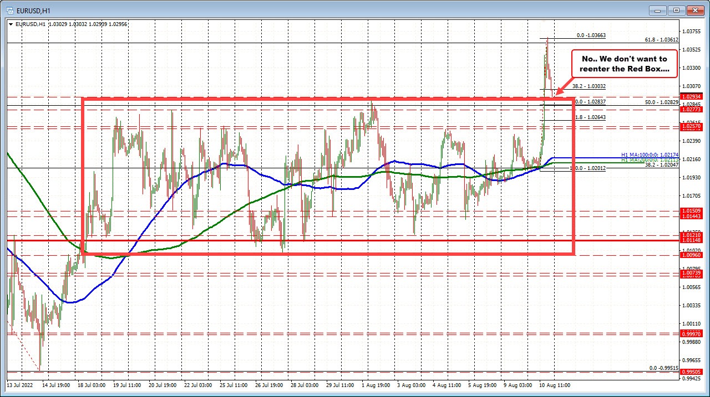Screen dimensions: 710x397
Task: Select the 38.2 - 1.03032 Fibonacci label
Action: (x=588, y=86)
